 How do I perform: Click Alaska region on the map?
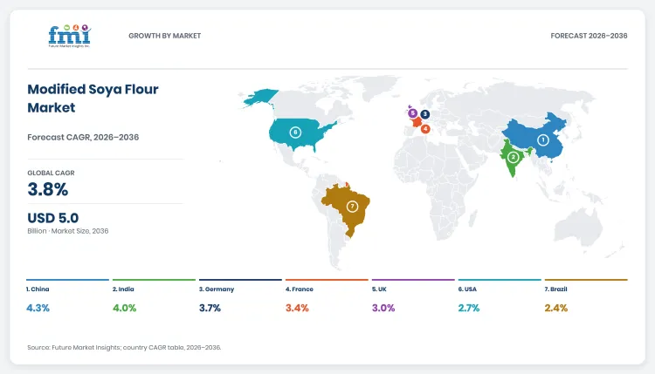260,98
